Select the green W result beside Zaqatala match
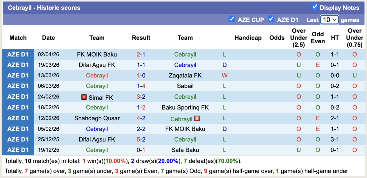 [224, 75]
